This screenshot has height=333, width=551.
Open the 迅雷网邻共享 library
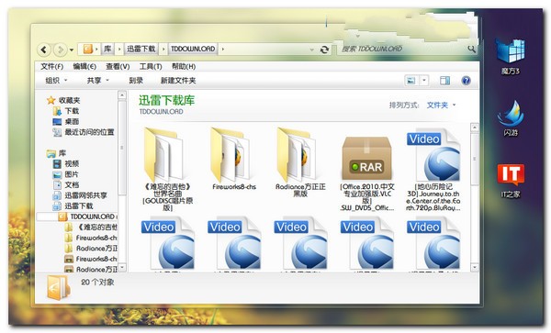(80, 195)
